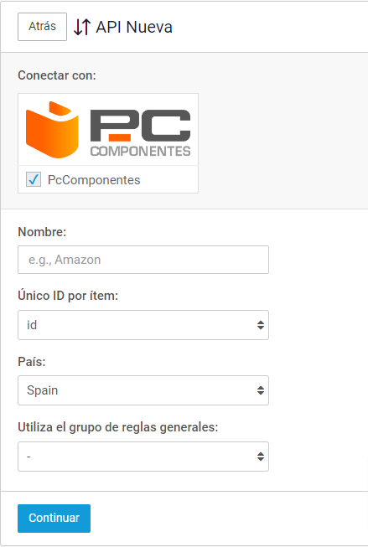Click the arrow icon on the Spain select

(x=261, y=390)
